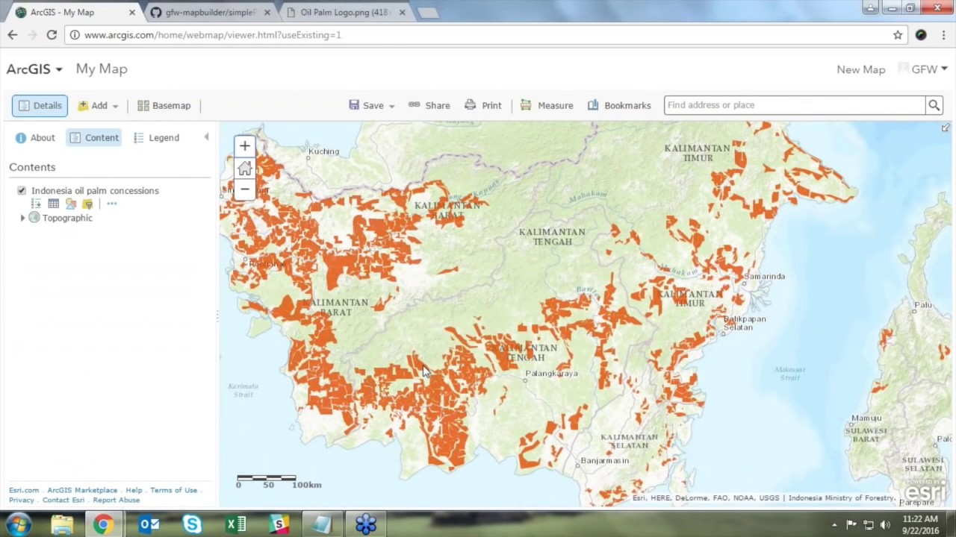
Task: Zoom in on the map
Action: [244, 146]
